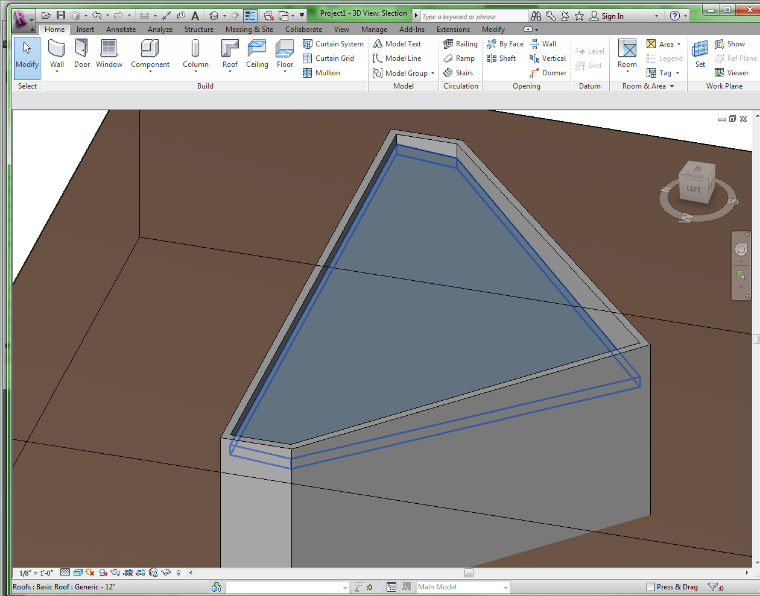Toggle Thin Lines in Quick Access toolbar

(250, 16)
